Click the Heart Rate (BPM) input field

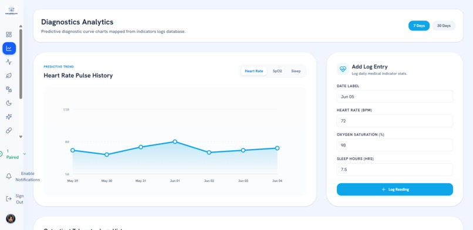(x=395, y=121)
